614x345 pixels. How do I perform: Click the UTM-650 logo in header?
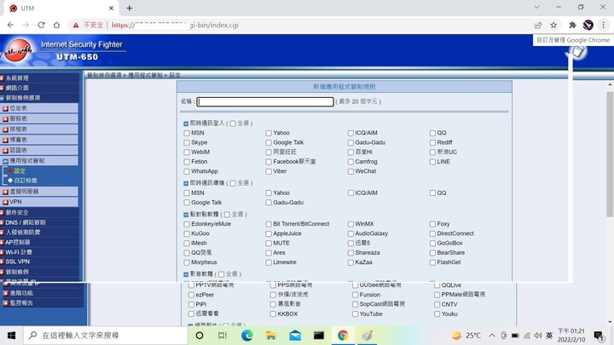[x=77, y=57]
